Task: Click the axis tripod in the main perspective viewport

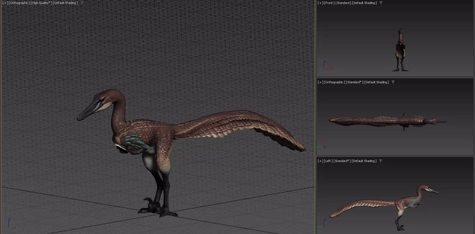Action: coord(11,224)
